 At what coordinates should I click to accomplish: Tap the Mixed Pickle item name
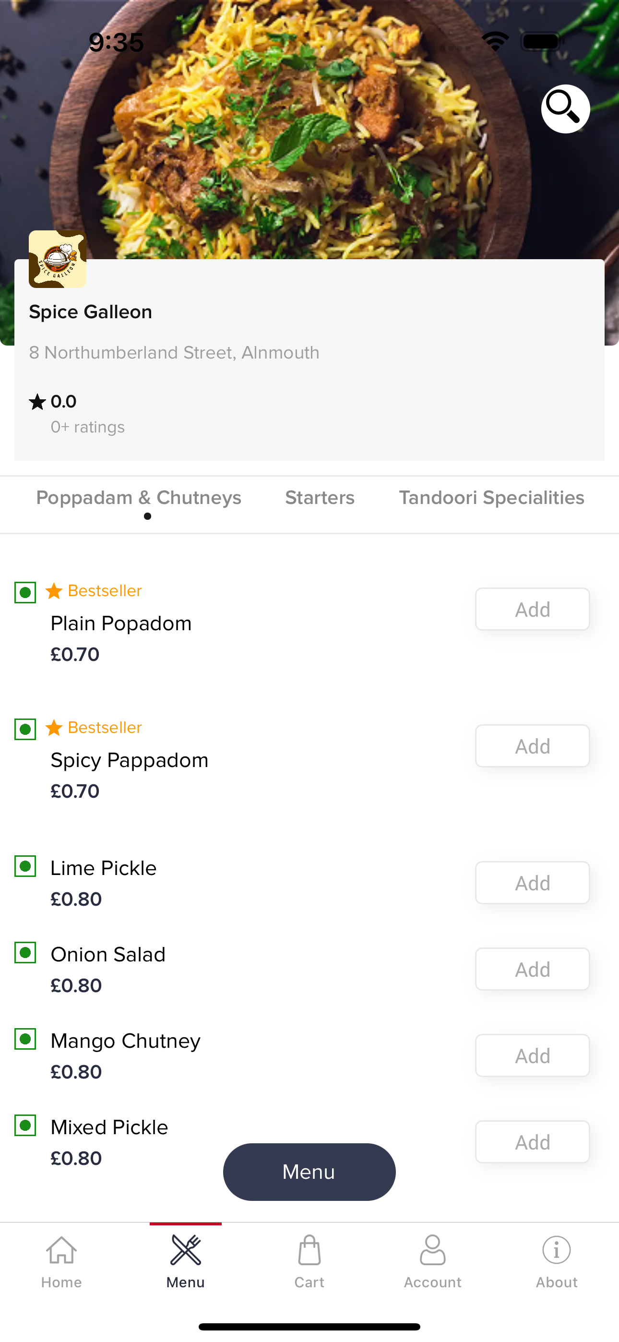tap(109, 1127)
